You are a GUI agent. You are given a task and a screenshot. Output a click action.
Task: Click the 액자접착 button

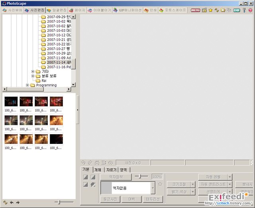[x=116, y=177]
